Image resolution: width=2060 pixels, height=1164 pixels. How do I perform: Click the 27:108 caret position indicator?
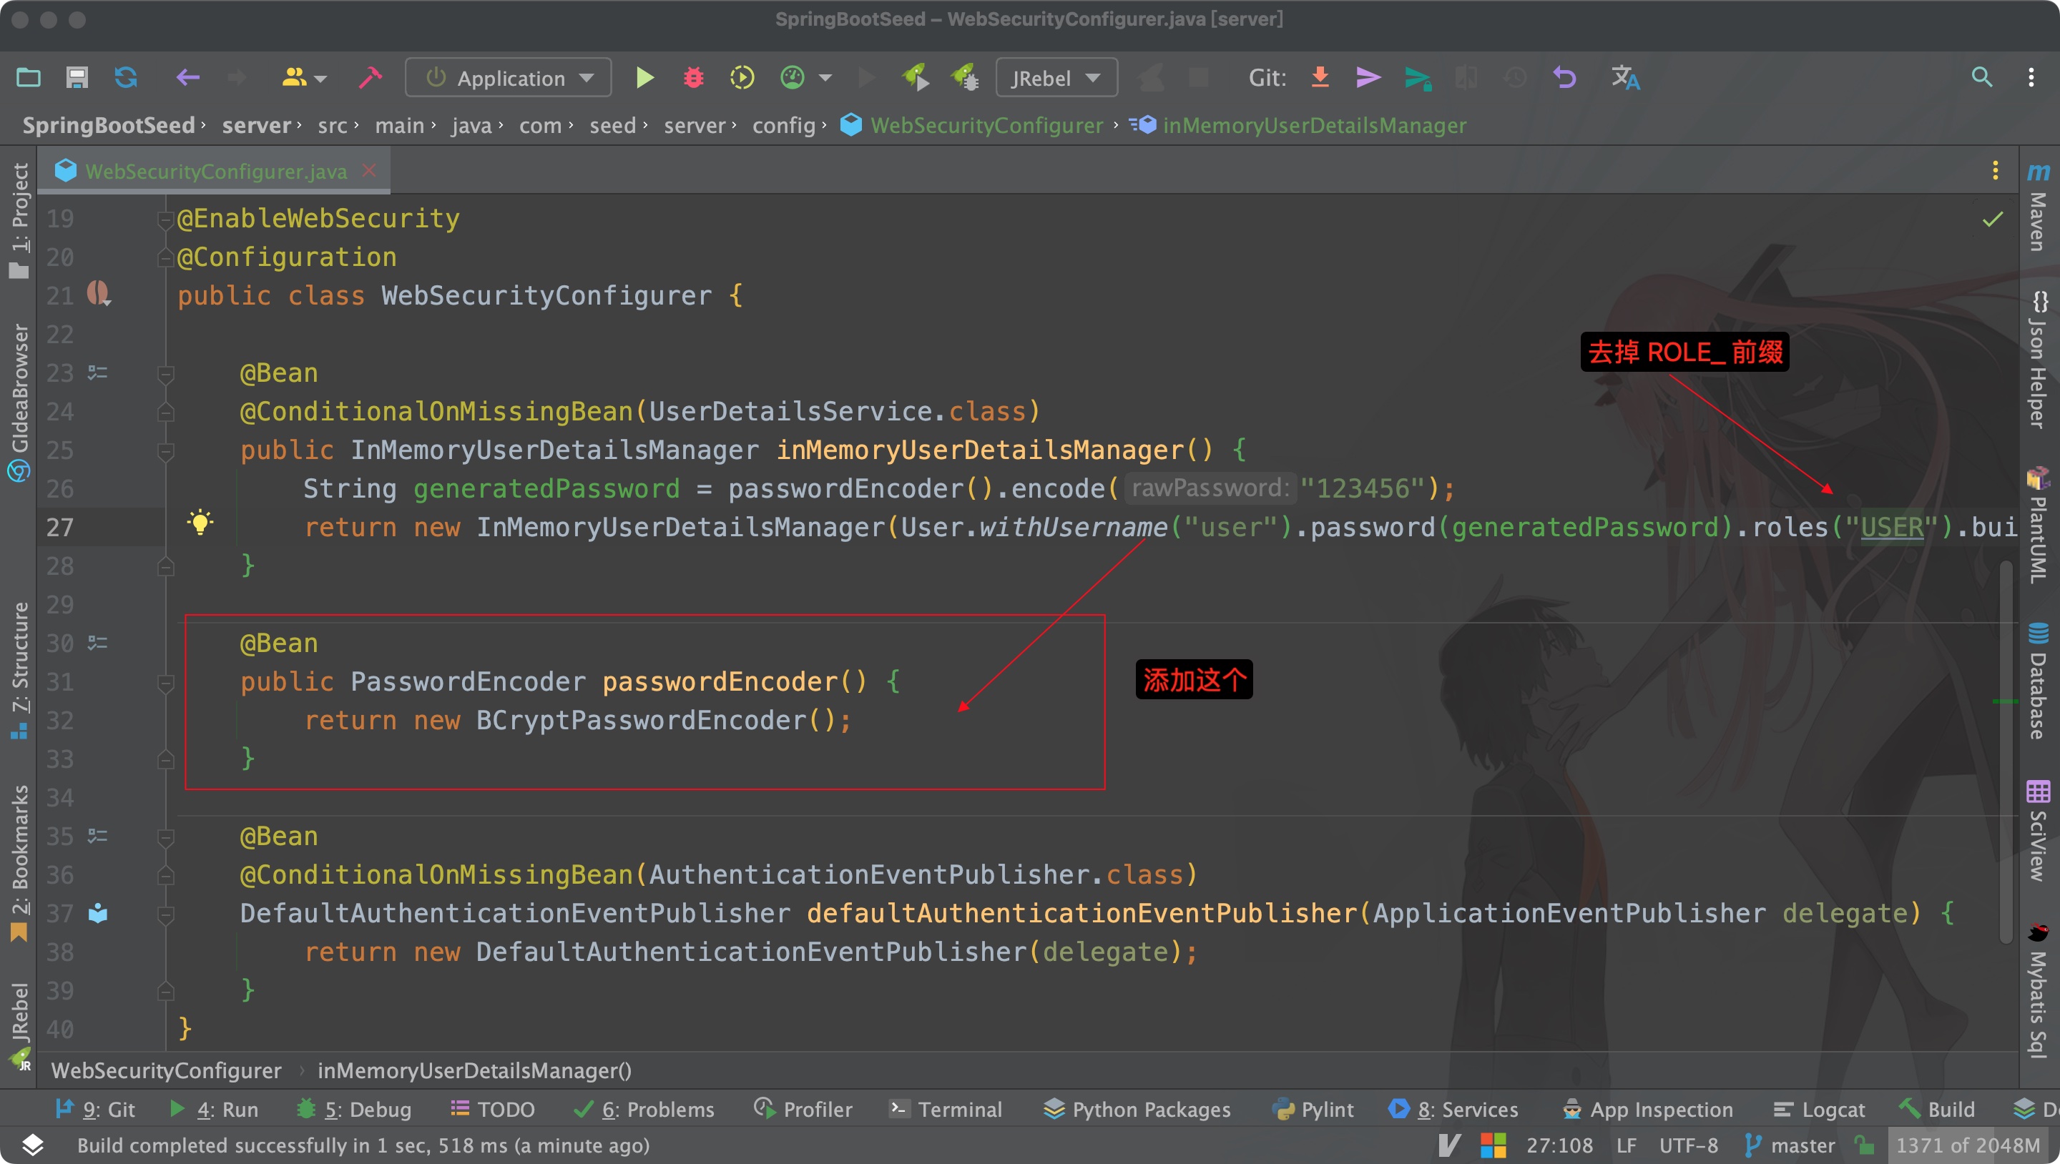tap(1559, 1145)
